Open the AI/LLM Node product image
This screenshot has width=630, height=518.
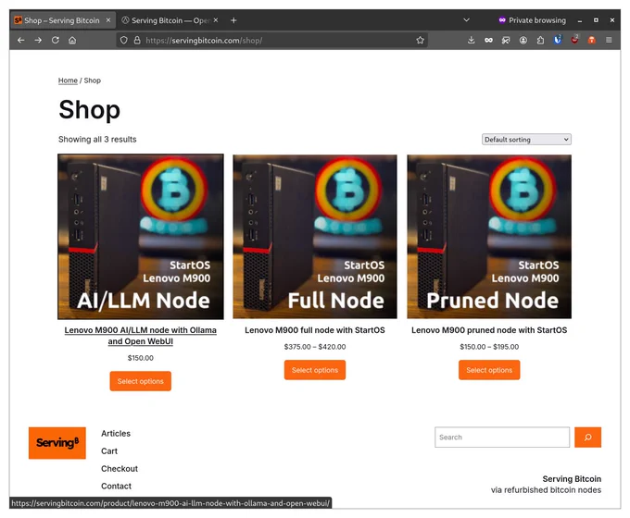141,237
